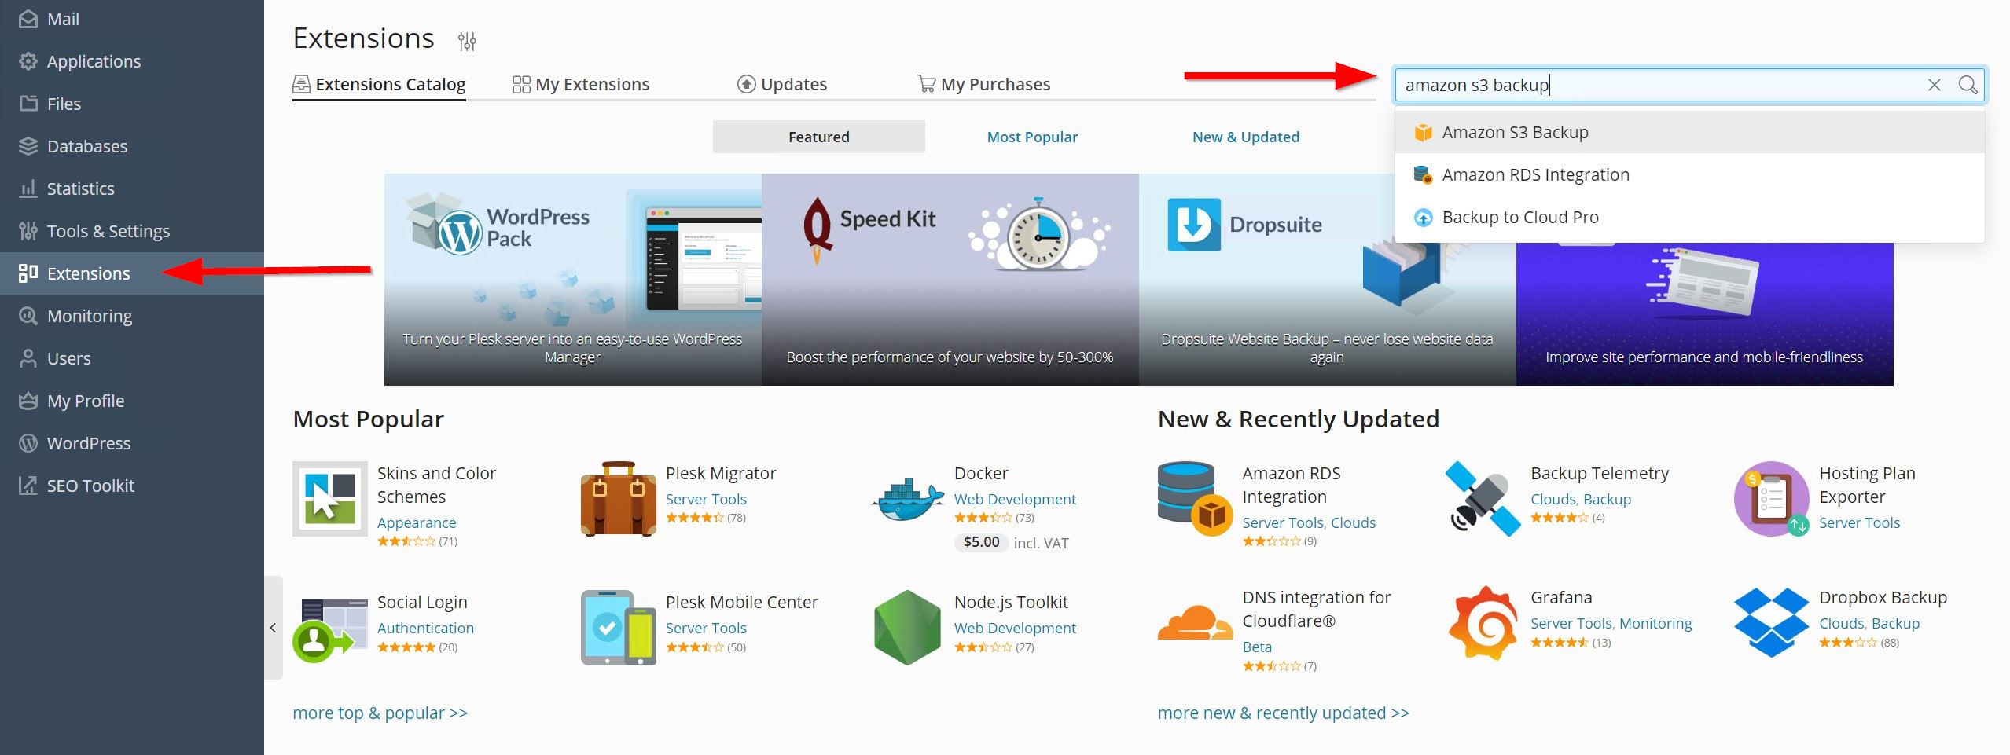Click the WordPress sidebar icon
Image resolution: width=2010 pixels, height=755 pixels.
point(28,442)
